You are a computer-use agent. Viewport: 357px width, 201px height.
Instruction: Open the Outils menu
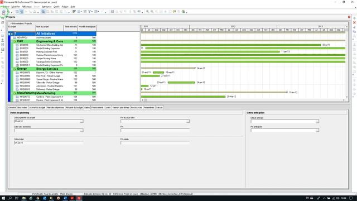point(56,7)
